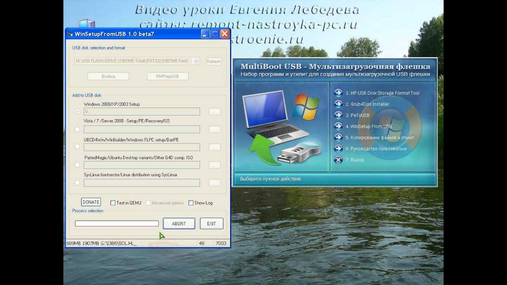Click SysLinux bootsector path field
The width and height of the screenshot is (507, 285).
pos(142,183)
